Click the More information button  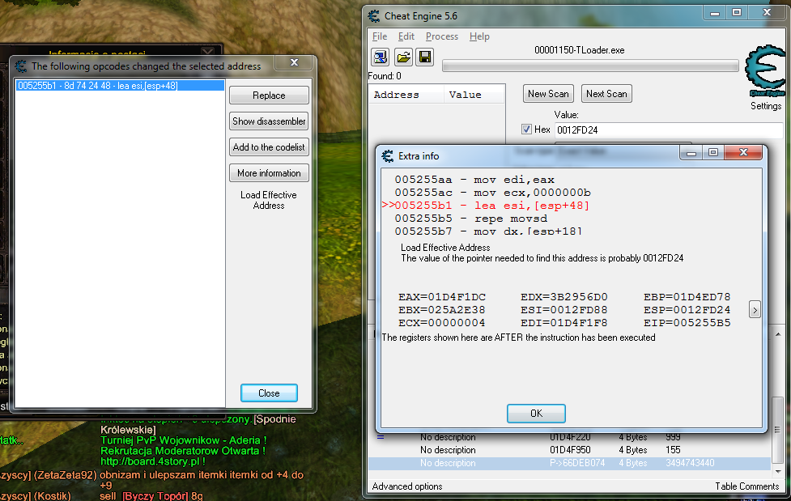coord(269,173)
